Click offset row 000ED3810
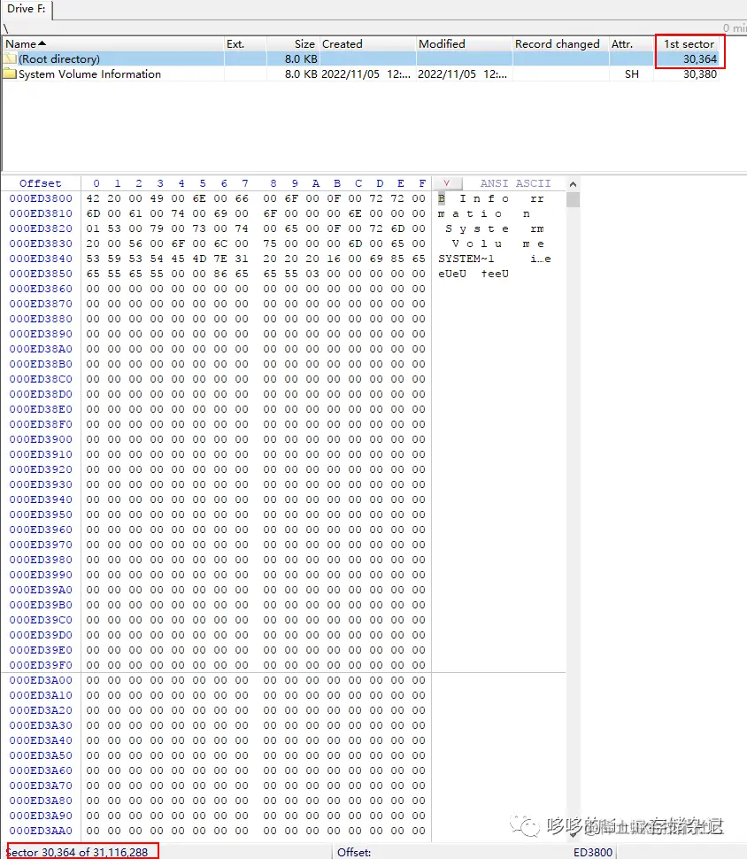Viewport: 747px width, 859px height. tap(41, 213)
